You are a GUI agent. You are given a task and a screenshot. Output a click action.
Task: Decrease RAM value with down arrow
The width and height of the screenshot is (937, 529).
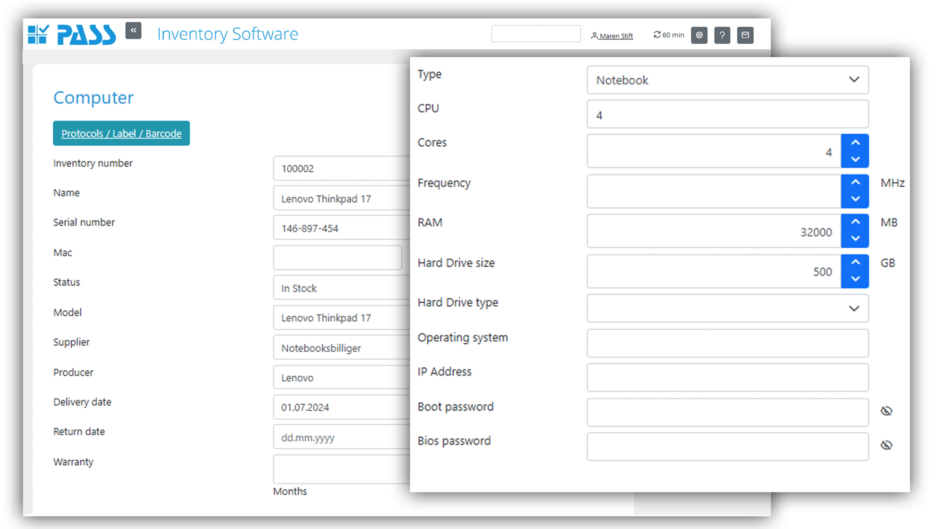point(855,238)
